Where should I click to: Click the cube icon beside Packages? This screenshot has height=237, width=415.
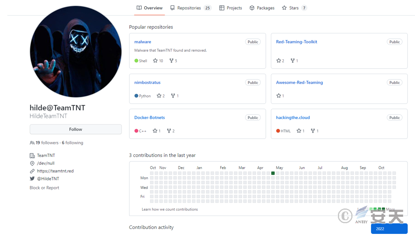[252, 8]
